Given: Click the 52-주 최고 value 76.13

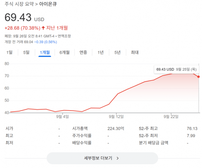Looking at the screenshot, I should (x=192, y=128).
